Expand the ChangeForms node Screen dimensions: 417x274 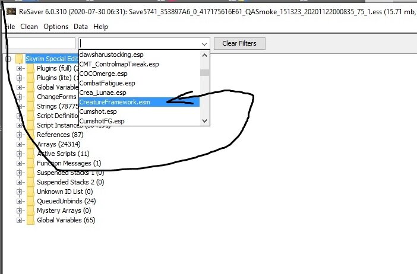(19, 97)
